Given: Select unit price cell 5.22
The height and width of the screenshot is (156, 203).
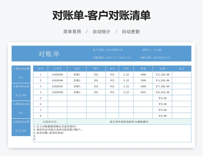Looking at the screenshot, I should coord(126,92).
